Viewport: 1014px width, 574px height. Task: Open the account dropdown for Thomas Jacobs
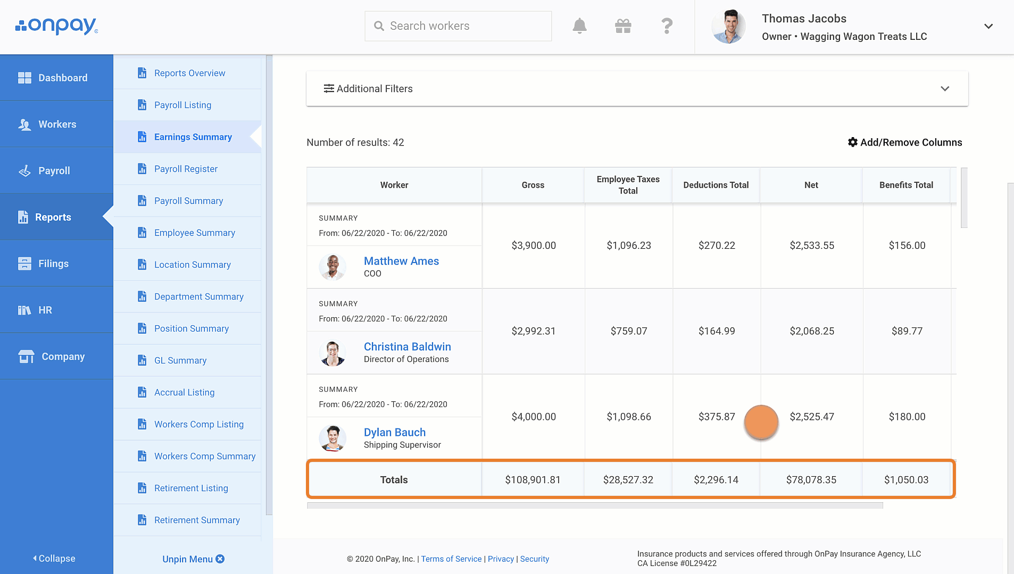pyautogui.click(x=988, y=26)
